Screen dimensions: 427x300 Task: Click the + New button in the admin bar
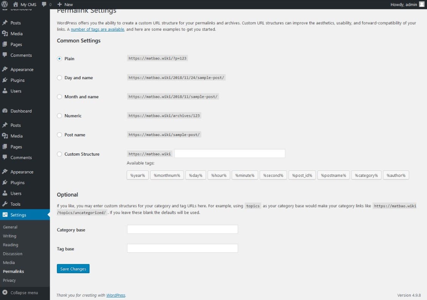coord(64,4)
